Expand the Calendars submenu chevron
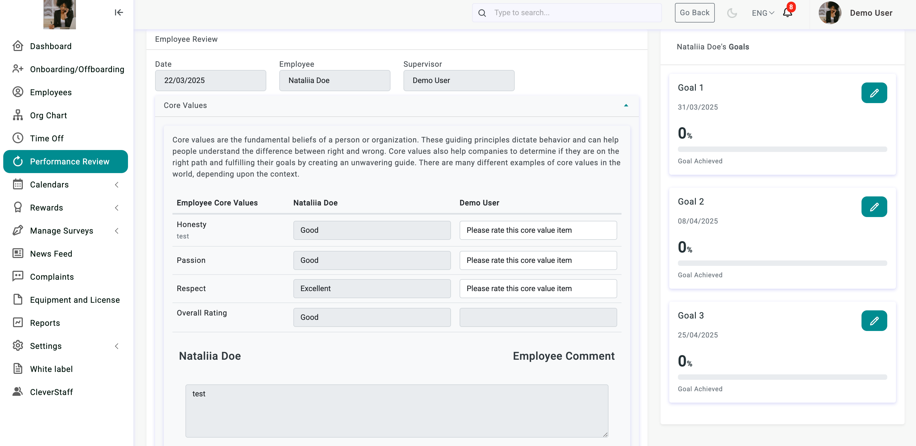916x446 pixels. [117, 184]
